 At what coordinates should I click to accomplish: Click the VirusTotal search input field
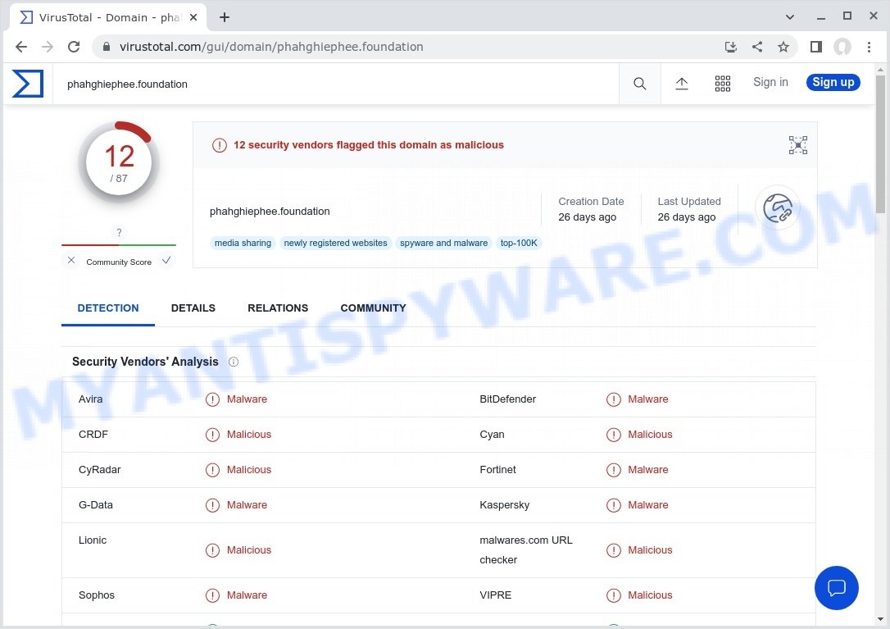click(335, 84)
